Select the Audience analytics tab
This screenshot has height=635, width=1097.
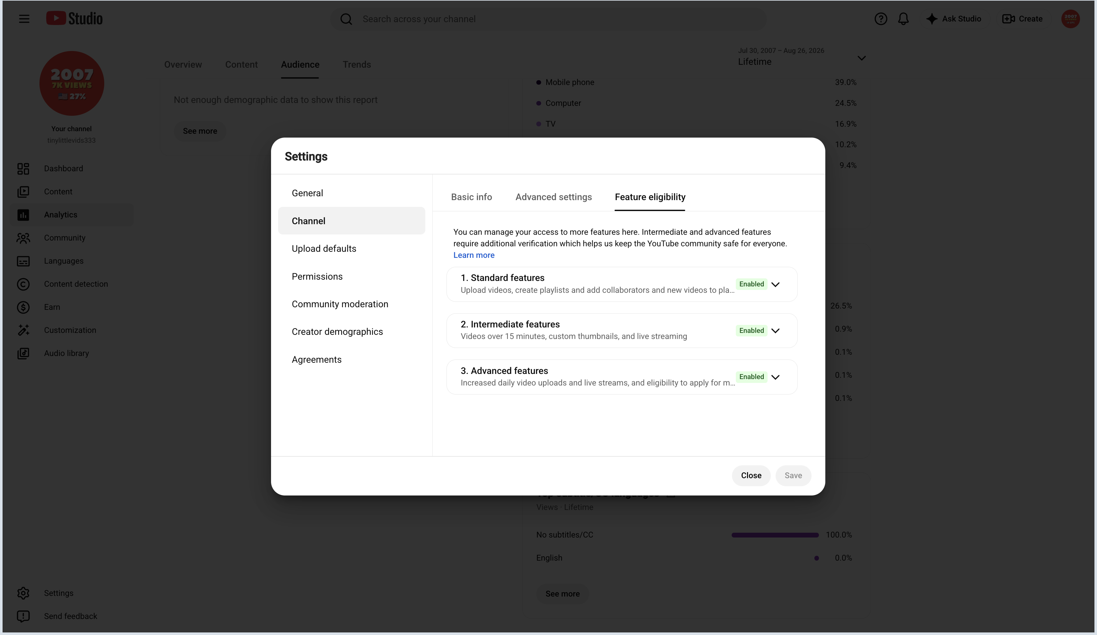tap(300, 64)
